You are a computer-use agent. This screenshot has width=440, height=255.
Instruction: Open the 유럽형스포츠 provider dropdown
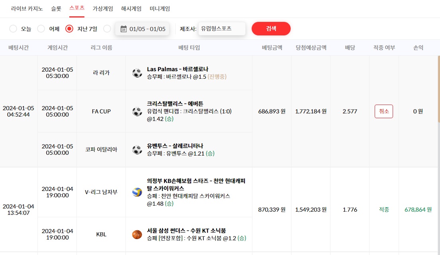point(222,29)
